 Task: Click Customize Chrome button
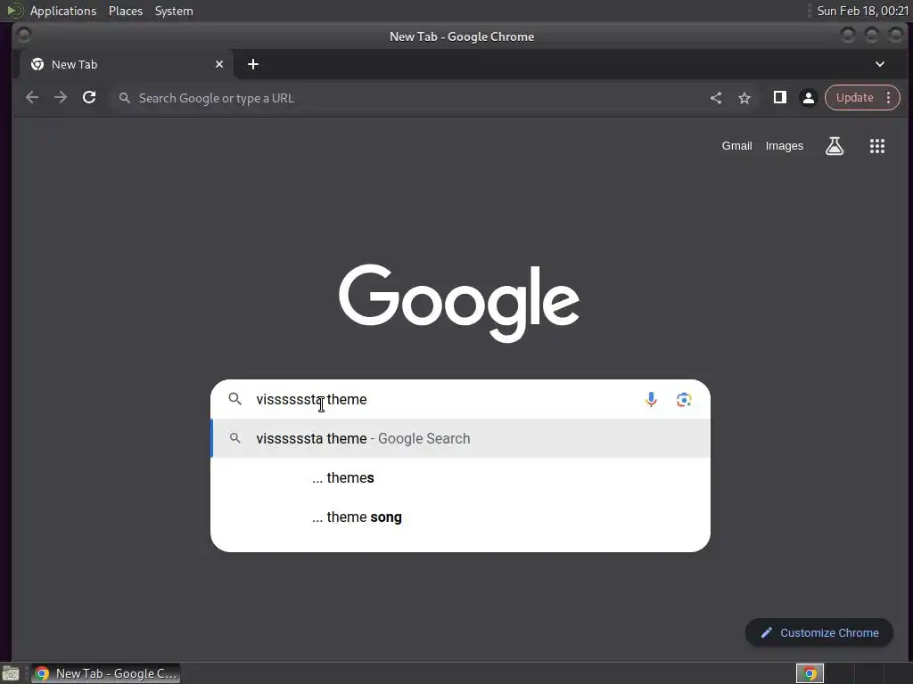tap(818, 633)
